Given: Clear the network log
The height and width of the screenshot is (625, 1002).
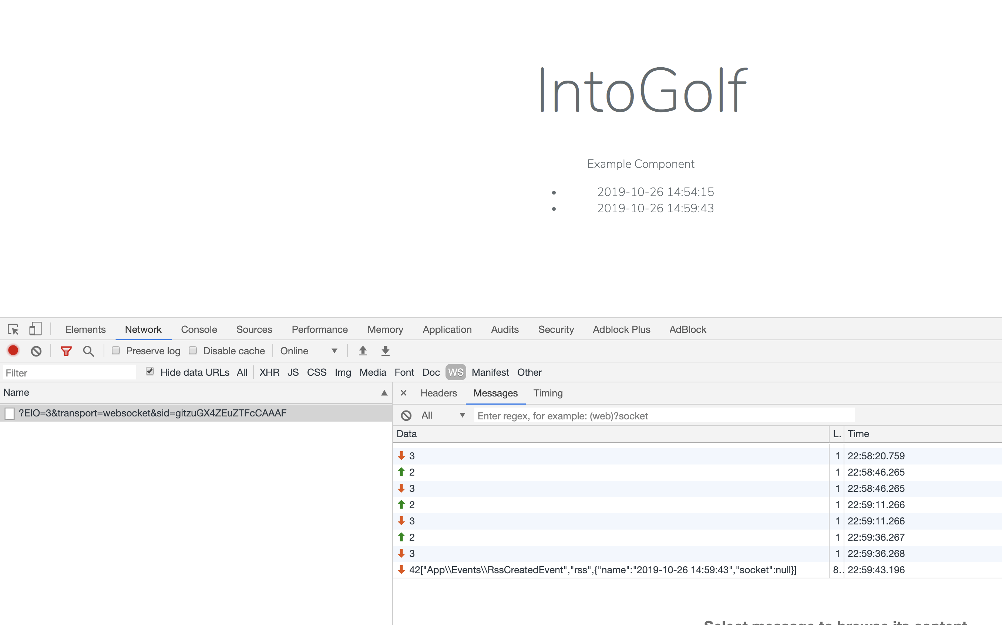Looking at the screenshot, I should [x=36, y=351].
